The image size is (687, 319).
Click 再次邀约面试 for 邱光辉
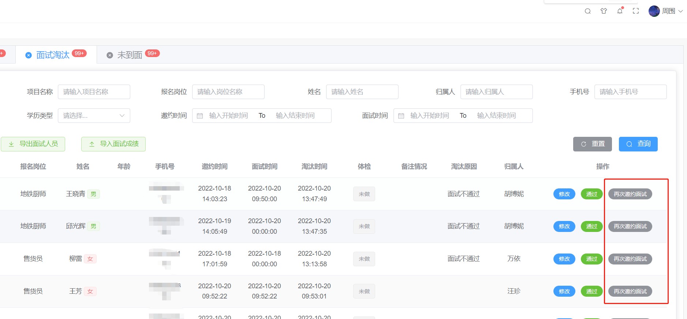tap(630, 226)
